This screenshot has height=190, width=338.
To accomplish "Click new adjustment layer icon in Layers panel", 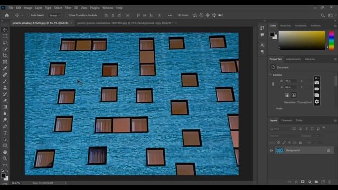I will (x=309, y=182).
